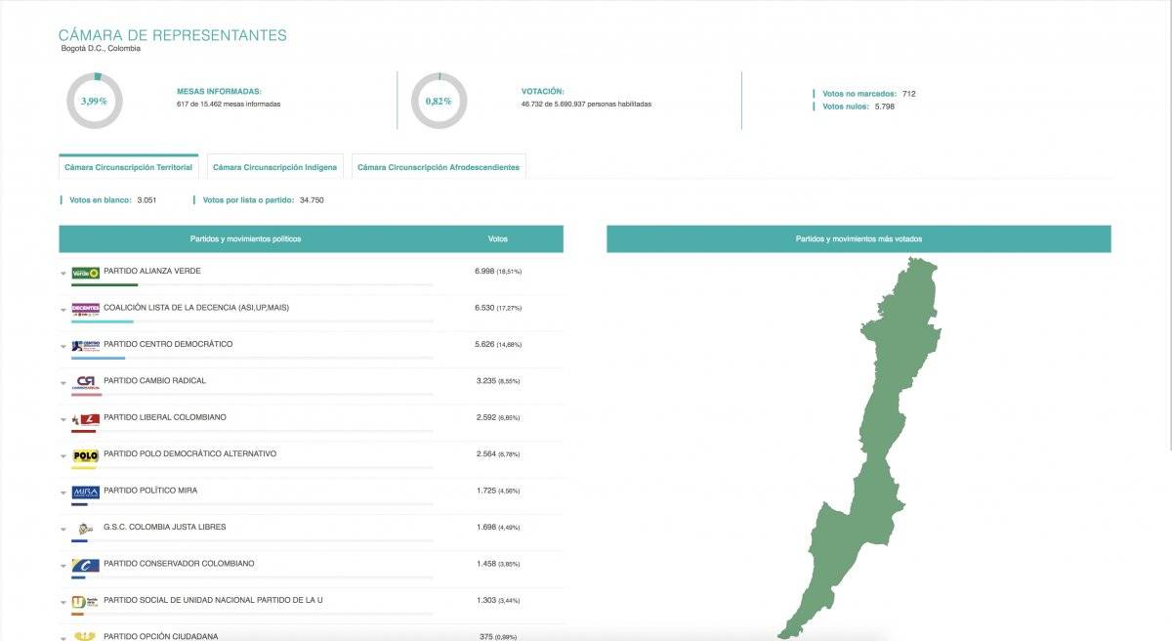Click the '6.998 (18,51%)' vote count
This screenshot has height=641, width=1172.
498,271
